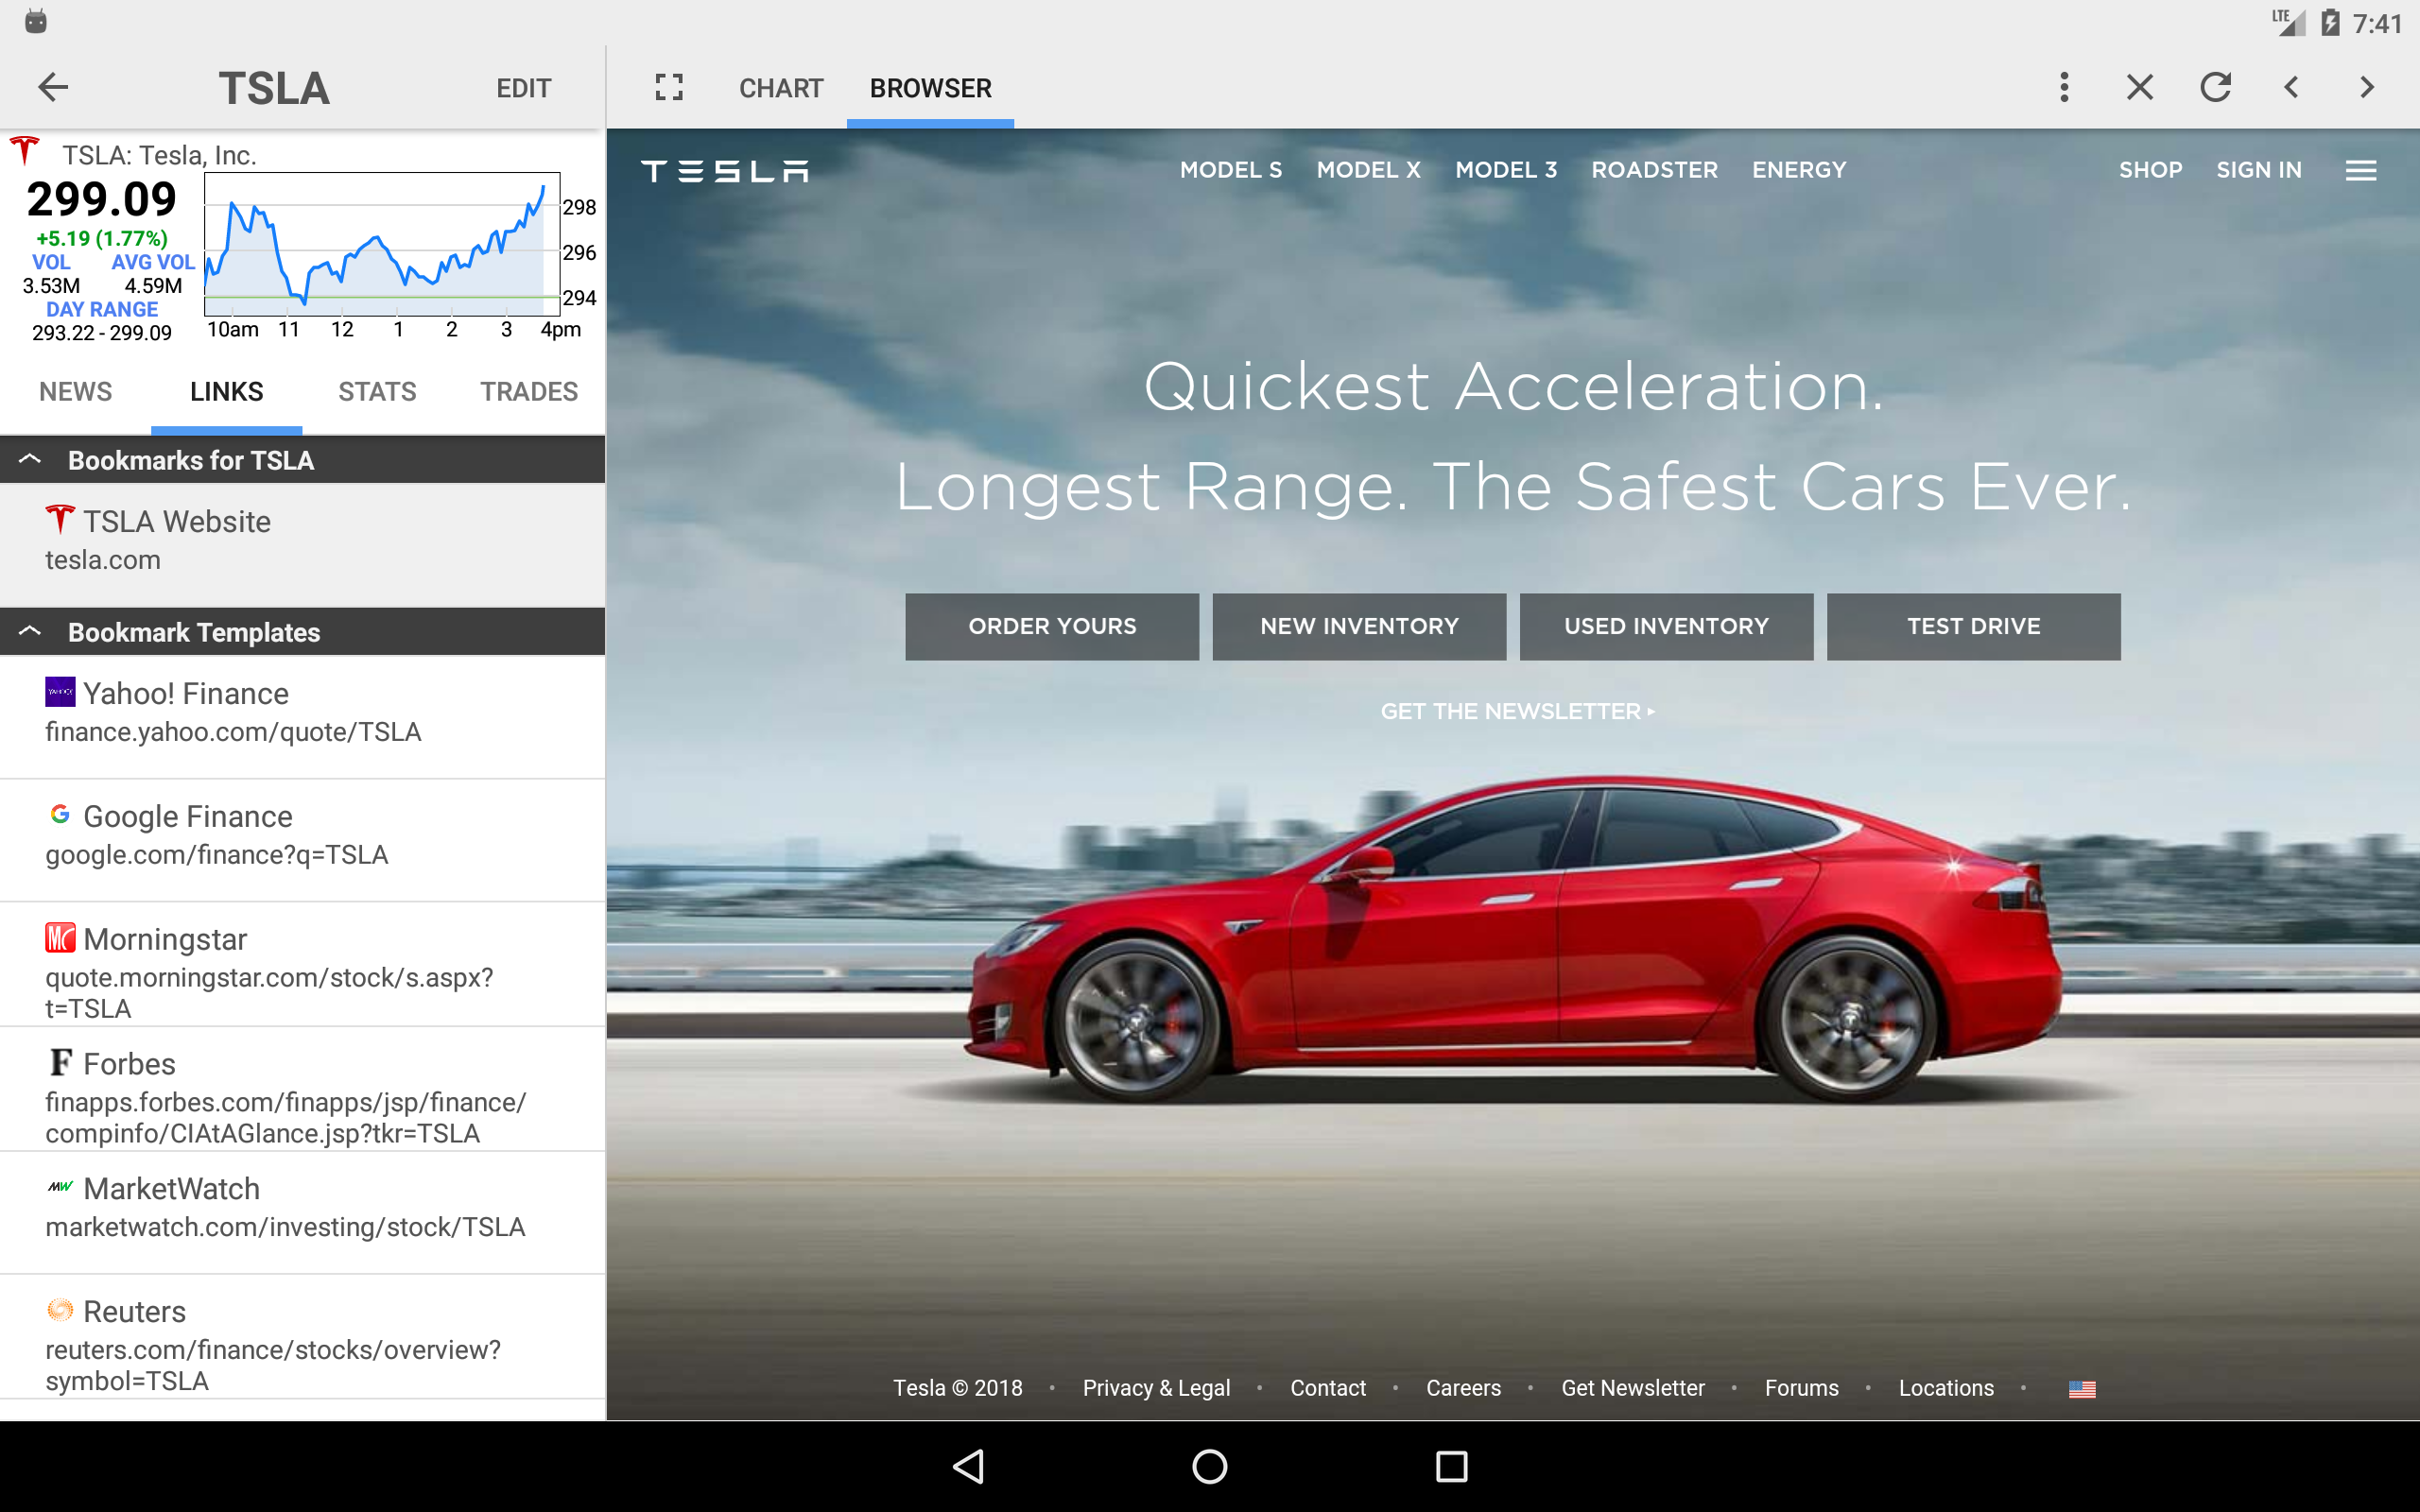2420x1512 pixels.
Task: Go back in browser history
Action: [x=2291, y=88]
